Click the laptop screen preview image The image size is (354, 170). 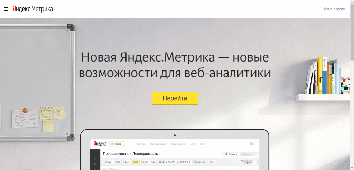tap(175, 154)
